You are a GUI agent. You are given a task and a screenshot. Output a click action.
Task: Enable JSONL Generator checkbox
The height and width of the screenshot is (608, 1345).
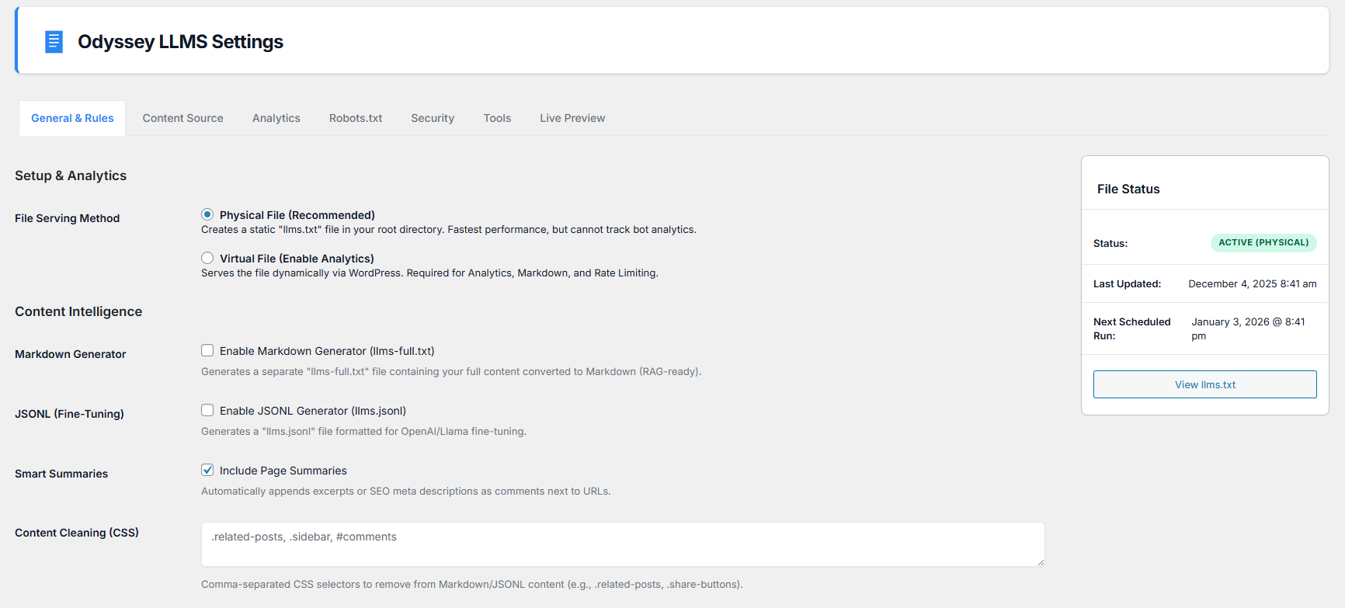click(207, 410)
